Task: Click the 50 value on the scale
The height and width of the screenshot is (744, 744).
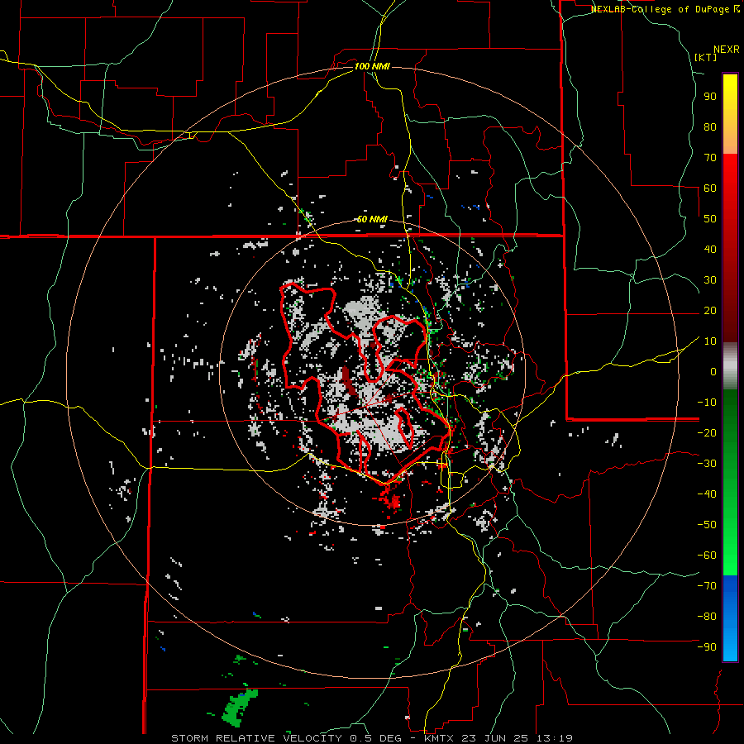Action: [x=710, y=219]
